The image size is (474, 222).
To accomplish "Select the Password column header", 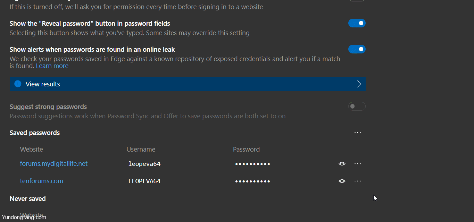I will click(246, 150).
